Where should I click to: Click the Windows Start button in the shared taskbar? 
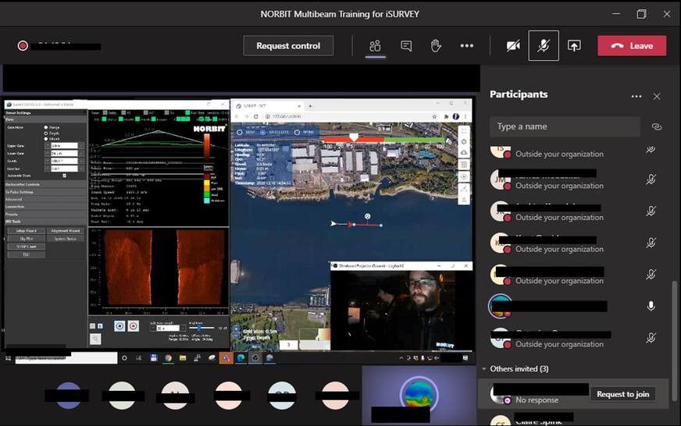[x=8, y=358]
